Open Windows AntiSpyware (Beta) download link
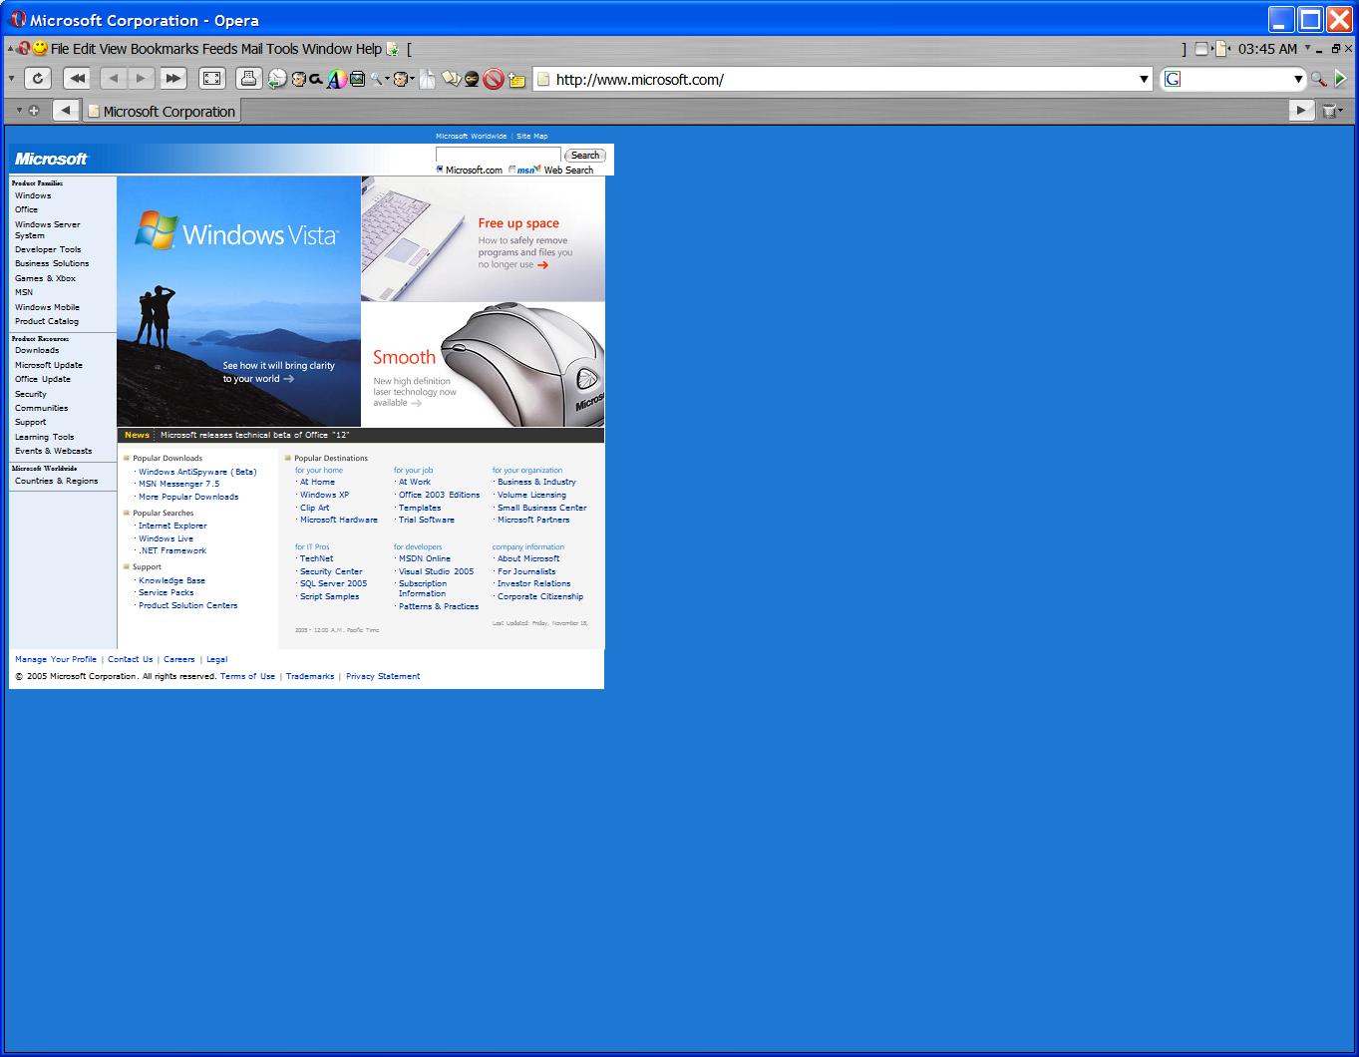Viewport: 1359px width, 1057px height. (x=197, y=472)
